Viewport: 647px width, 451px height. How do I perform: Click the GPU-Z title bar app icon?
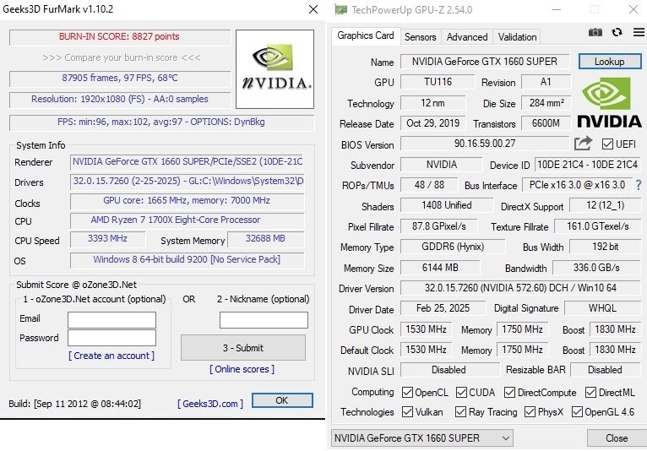340,9
